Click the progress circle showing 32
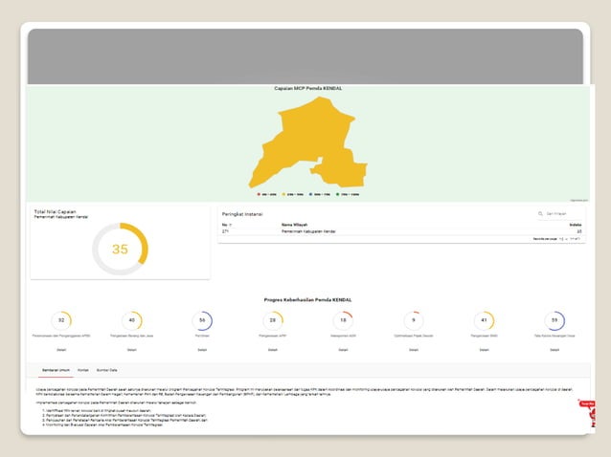 coord(61,321)
